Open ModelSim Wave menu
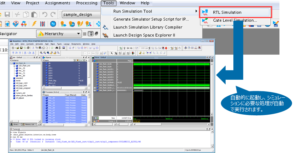 click(53, 44)
